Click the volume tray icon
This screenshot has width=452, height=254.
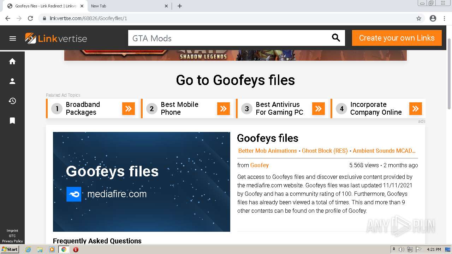click(x=402, y=249)
